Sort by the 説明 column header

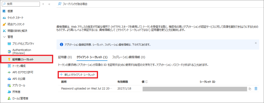(64, 82)
